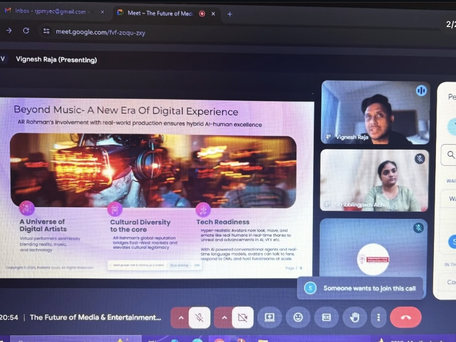Toggle closed captions button

(x=326, y=317)
